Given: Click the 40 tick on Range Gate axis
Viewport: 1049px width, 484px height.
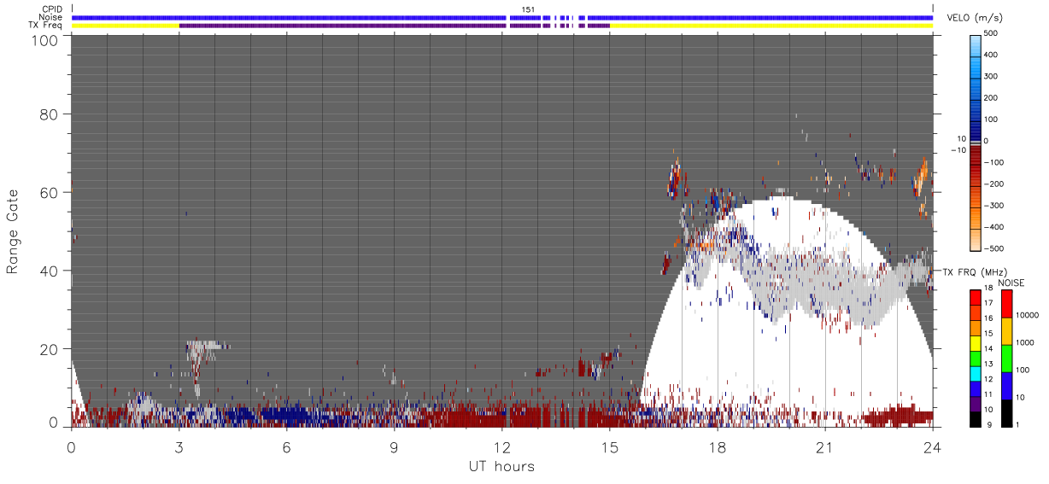Looking at the screenshot, I should (50, 271).
